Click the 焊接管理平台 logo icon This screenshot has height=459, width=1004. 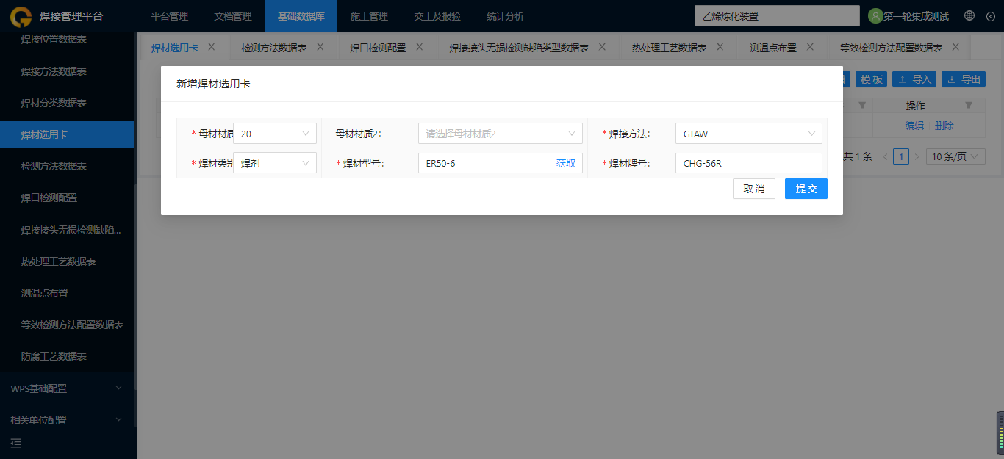[21, 15]
